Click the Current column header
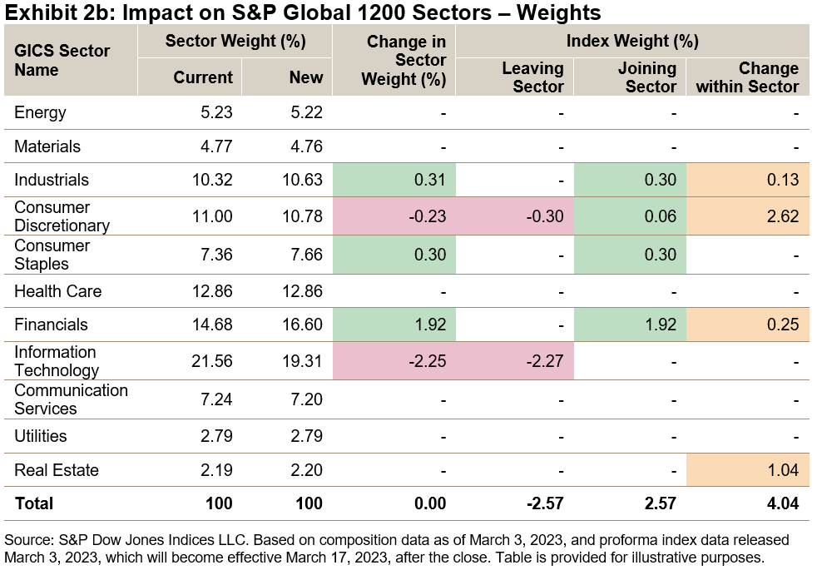817x575 pixels. click(202, 77)
